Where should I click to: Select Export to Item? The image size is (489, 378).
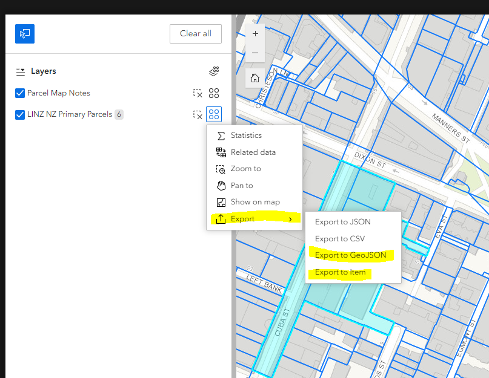(340, 272)
